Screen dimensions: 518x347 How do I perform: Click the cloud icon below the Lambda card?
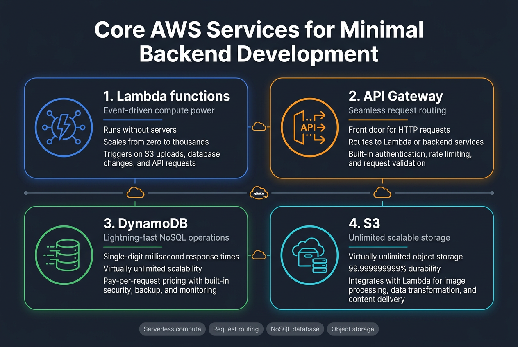click(135, 192)
